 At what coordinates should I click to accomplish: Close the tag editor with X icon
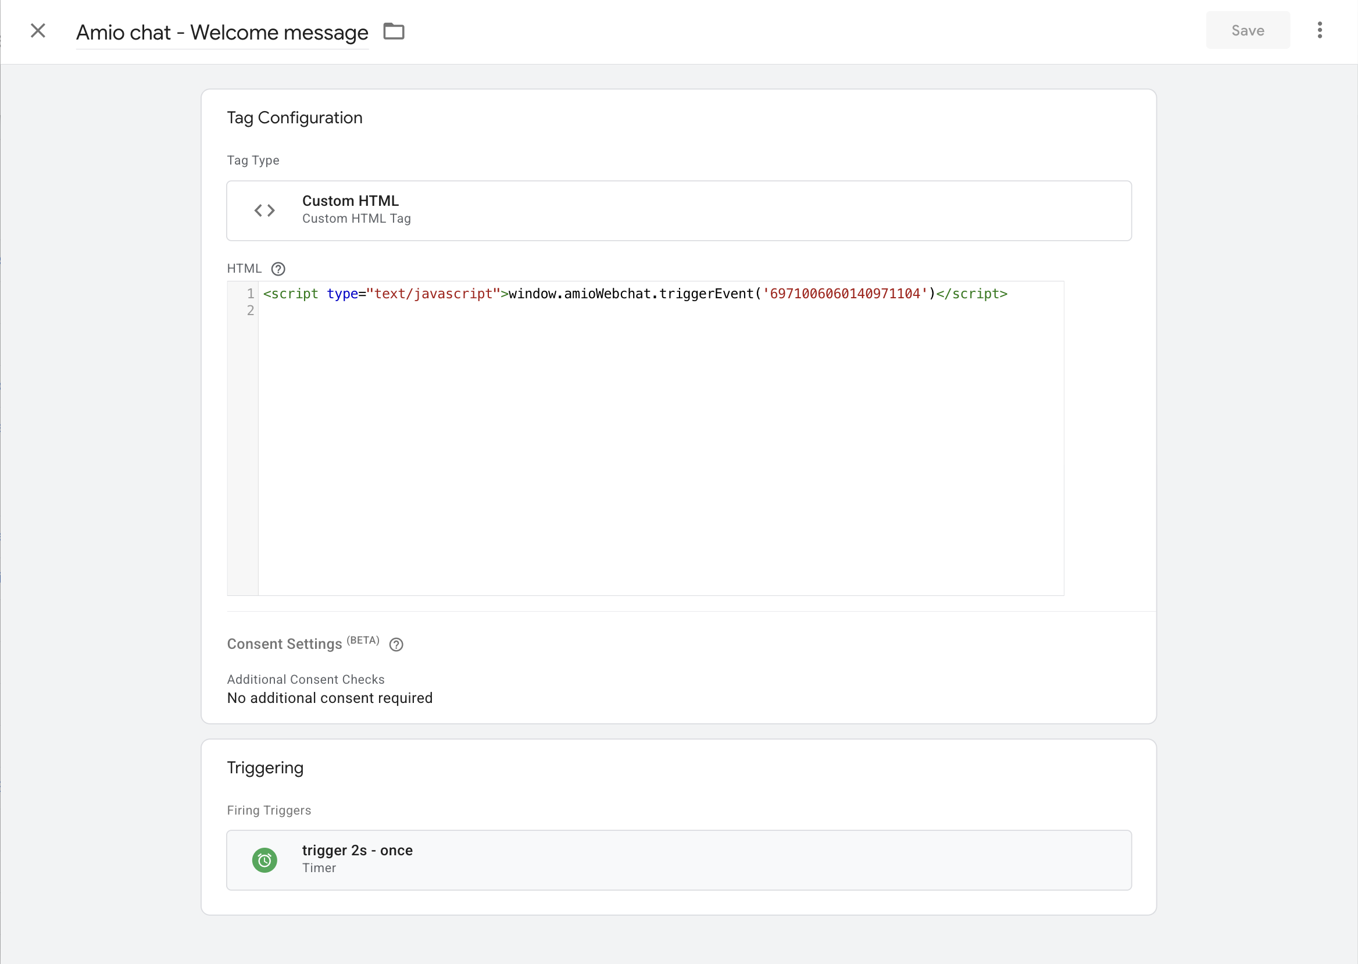38,31
